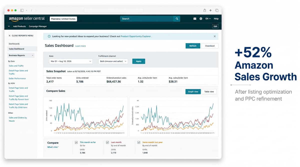Click the X icon of Close Reports Menu
This screenshot has height=167, width=300.
[9, 36]
